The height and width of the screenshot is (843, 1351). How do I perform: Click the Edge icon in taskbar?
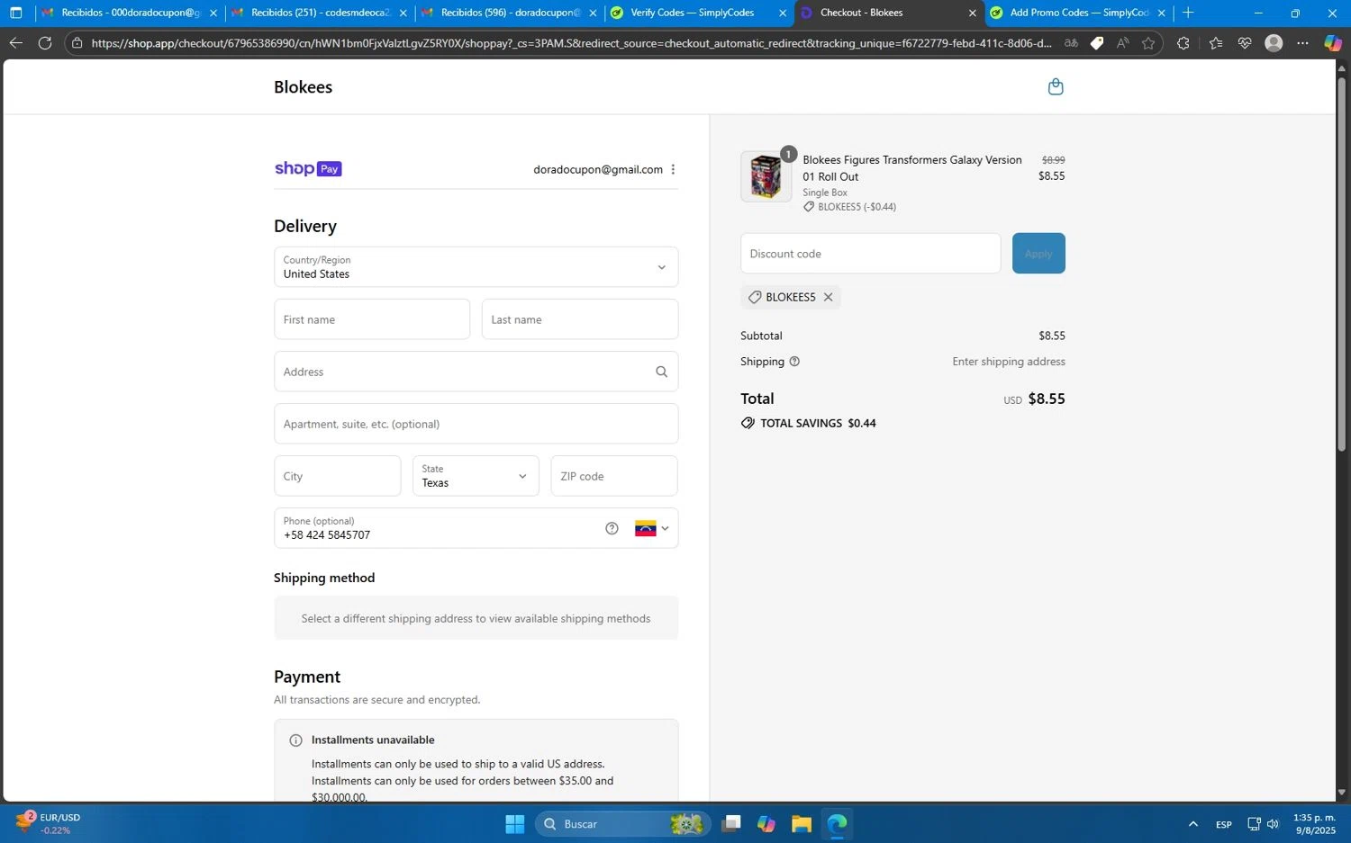[837, 824]
